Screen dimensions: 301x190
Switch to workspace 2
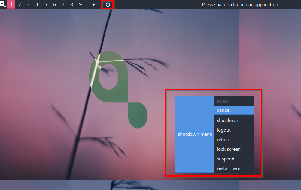pyautogui.click(x=20, y=4)
